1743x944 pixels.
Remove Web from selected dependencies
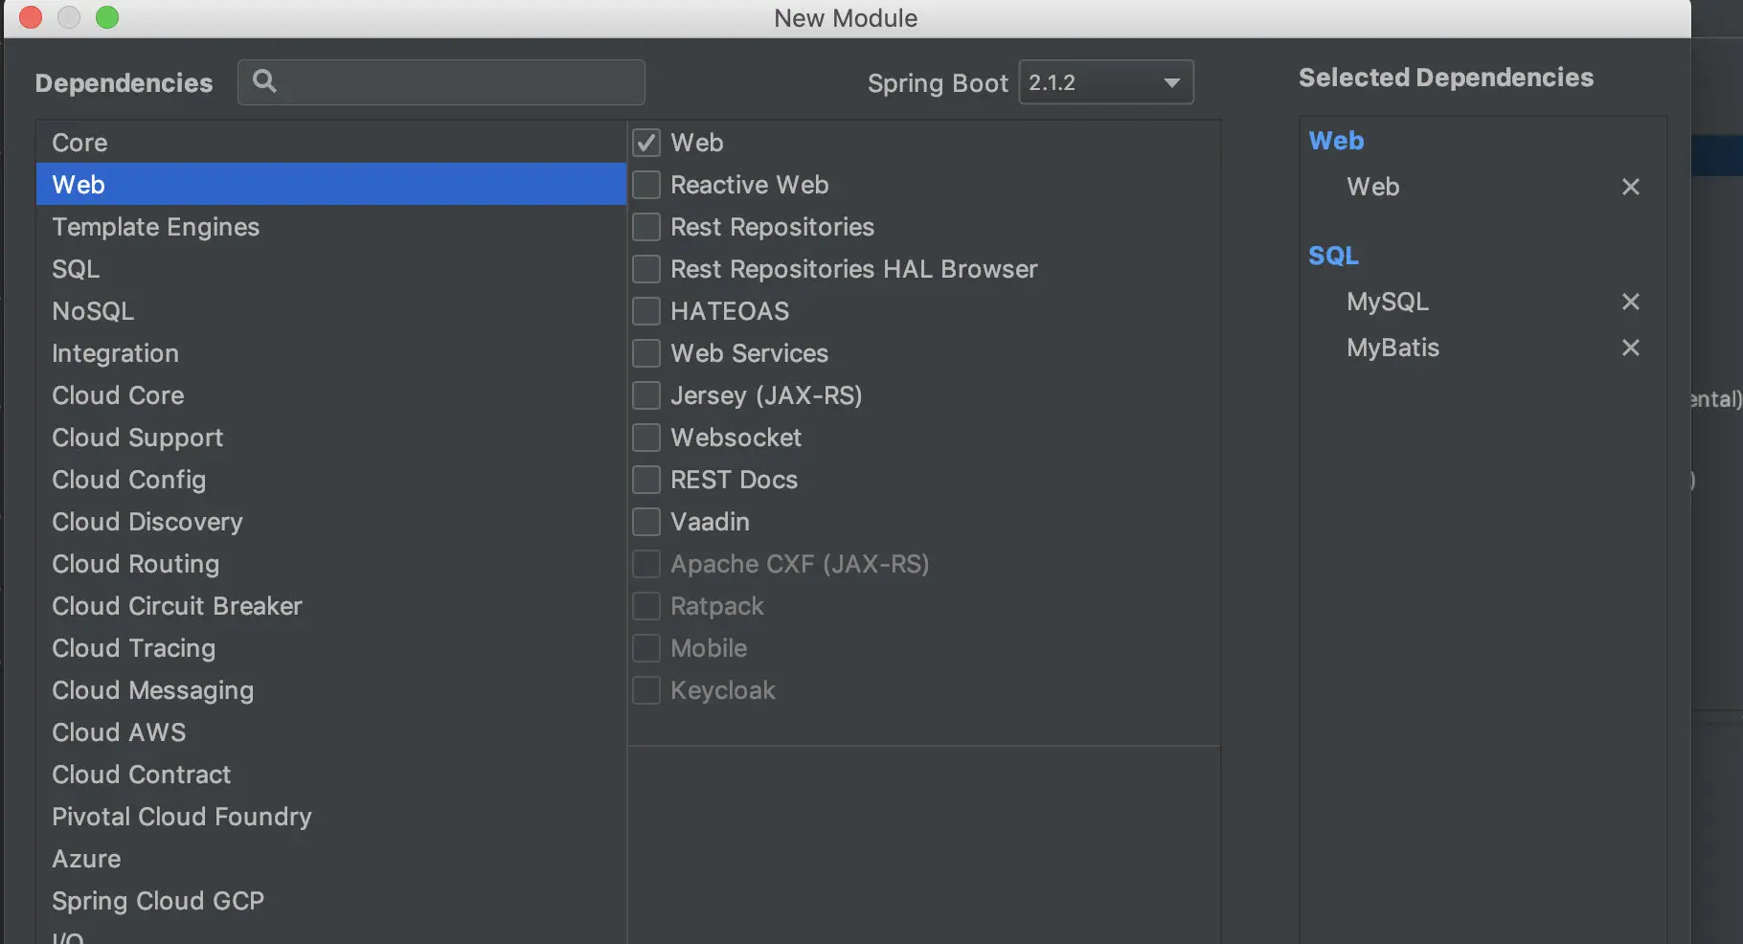click(1630, 187)
